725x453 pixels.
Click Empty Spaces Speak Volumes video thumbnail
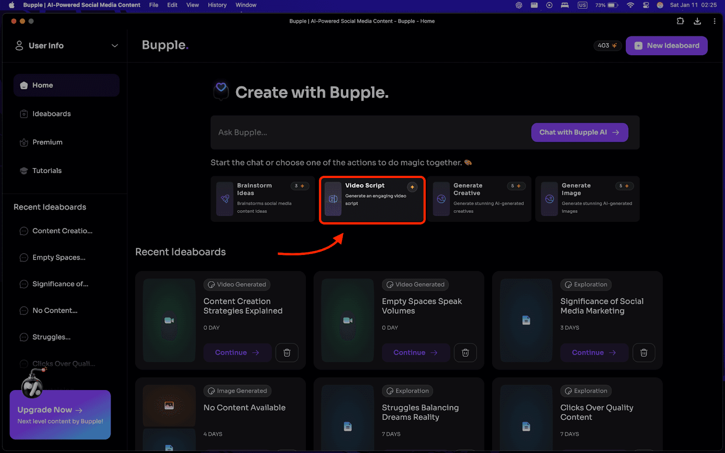[348, 320]
